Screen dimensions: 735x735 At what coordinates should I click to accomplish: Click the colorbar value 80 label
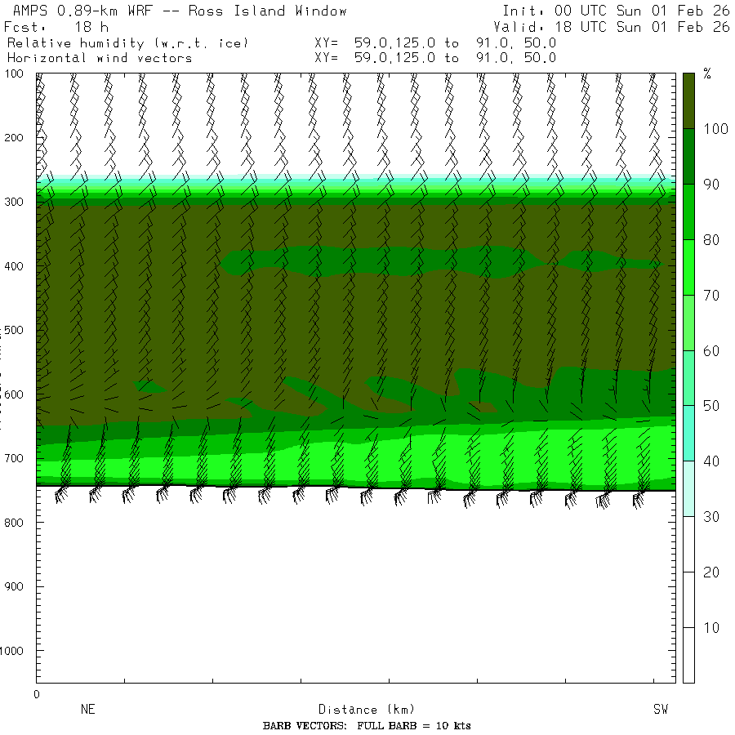click(x=711, y=240)
